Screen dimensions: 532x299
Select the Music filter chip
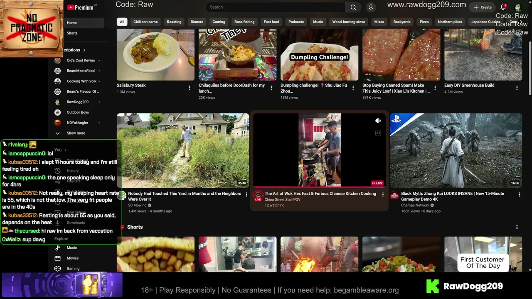pos(318,22)
